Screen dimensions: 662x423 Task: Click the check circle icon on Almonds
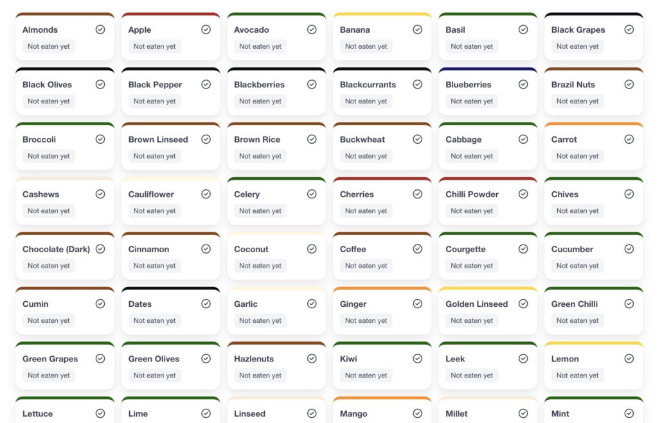pyautogui.click(x=100, y=30)
